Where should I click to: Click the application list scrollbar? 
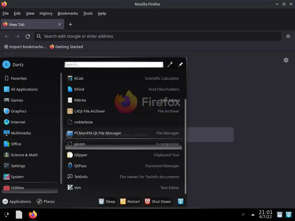click(186, 146)
